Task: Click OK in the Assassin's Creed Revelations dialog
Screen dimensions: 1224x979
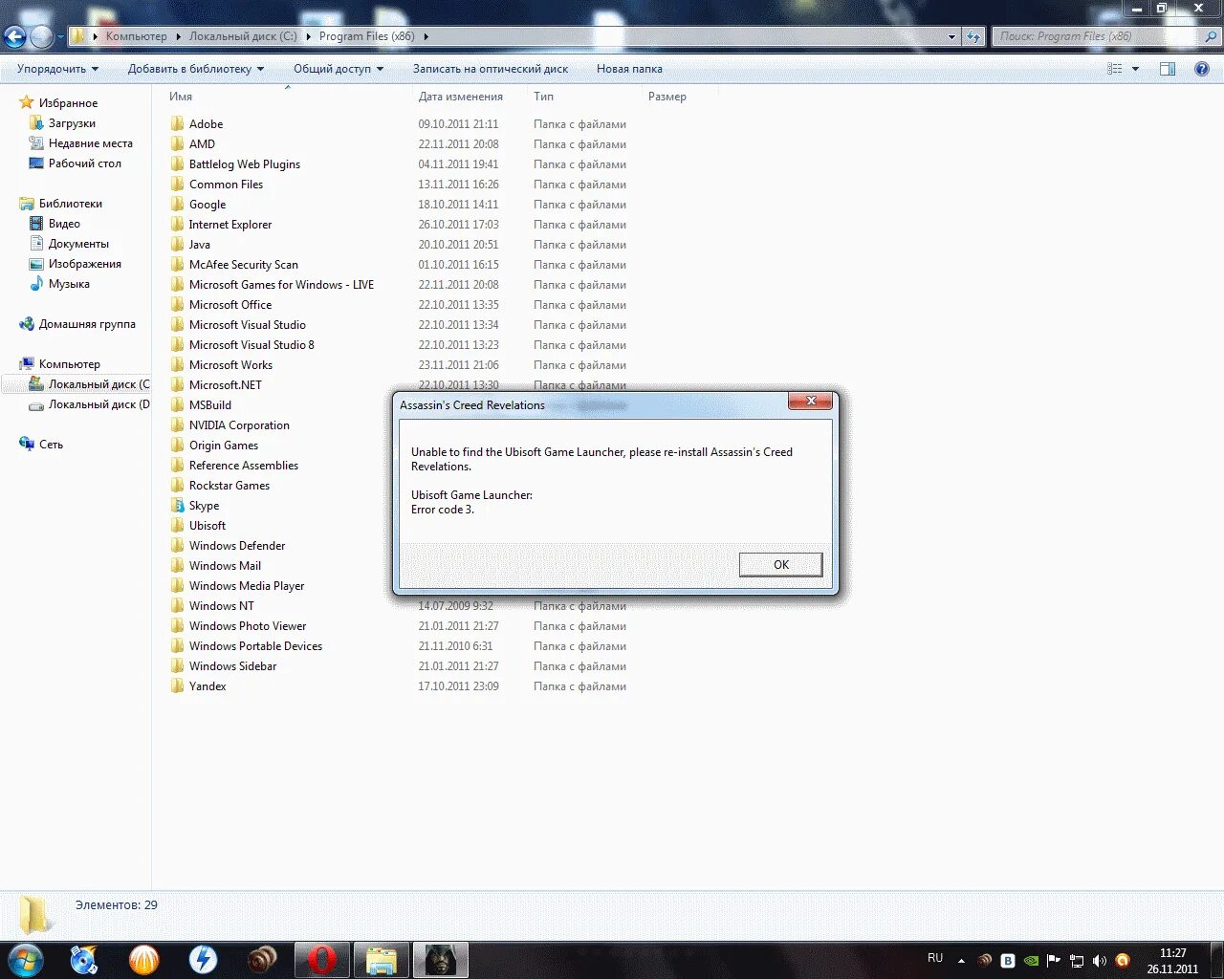Action: click(780, 564)
